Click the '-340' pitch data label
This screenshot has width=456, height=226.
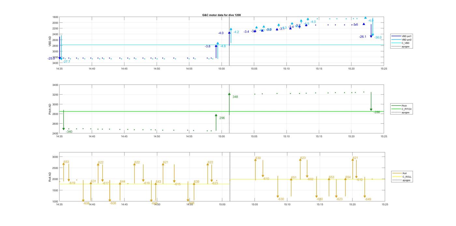pos(69,132)
